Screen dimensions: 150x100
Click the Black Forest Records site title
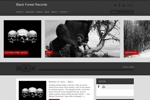(32, 4)
